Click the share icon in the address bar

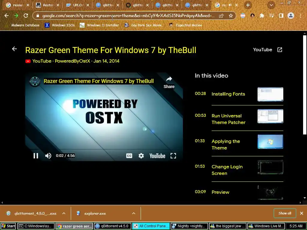(x=221, y=16)
